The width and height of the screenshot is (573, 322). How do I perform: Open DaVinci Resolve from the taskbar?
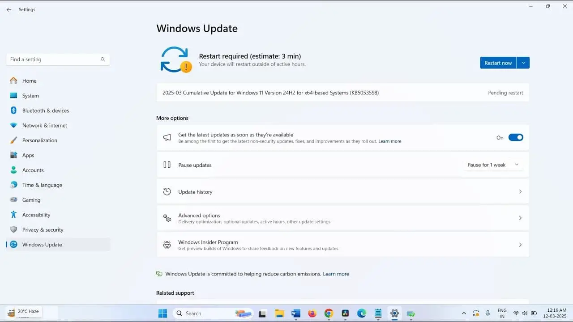345,314
